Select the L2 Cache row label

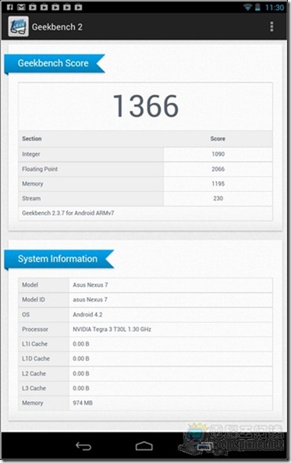34,373
